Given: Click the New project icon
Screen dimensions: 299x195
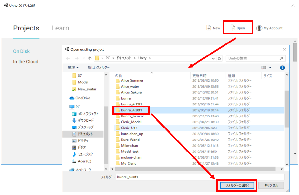Looking at the screenshot, I should click(x=209, y=28).
